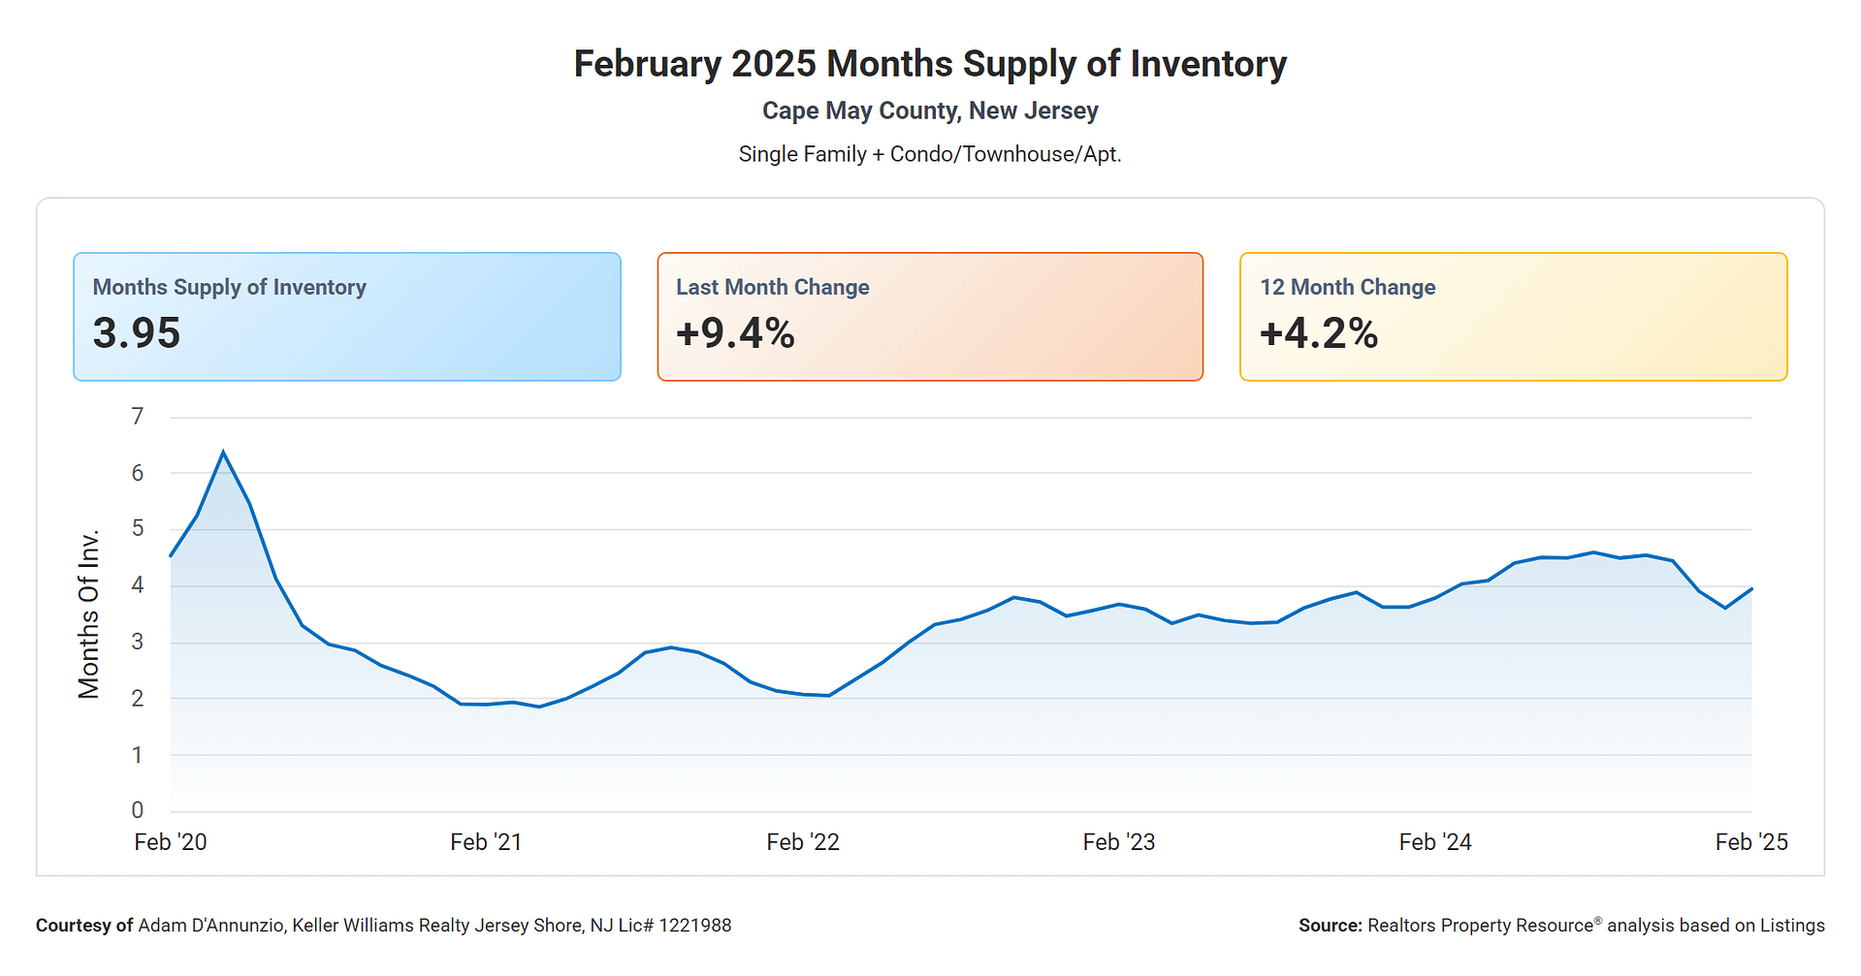1861x976 pixels.
Task: Click the Feb '20 x-axis label
Action: point(171,842)
